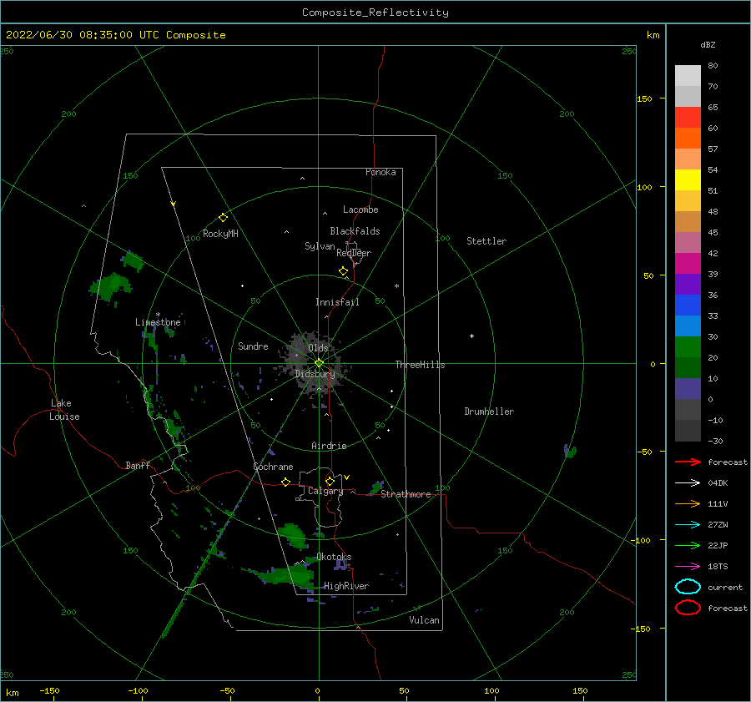Click the ThreeHills town label
This screenshot has width=751, height=702.
pos(420,365)
